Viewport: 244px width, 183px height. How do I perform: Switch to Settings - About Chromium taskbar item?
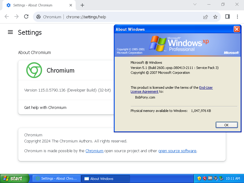[x=57, y=178]
